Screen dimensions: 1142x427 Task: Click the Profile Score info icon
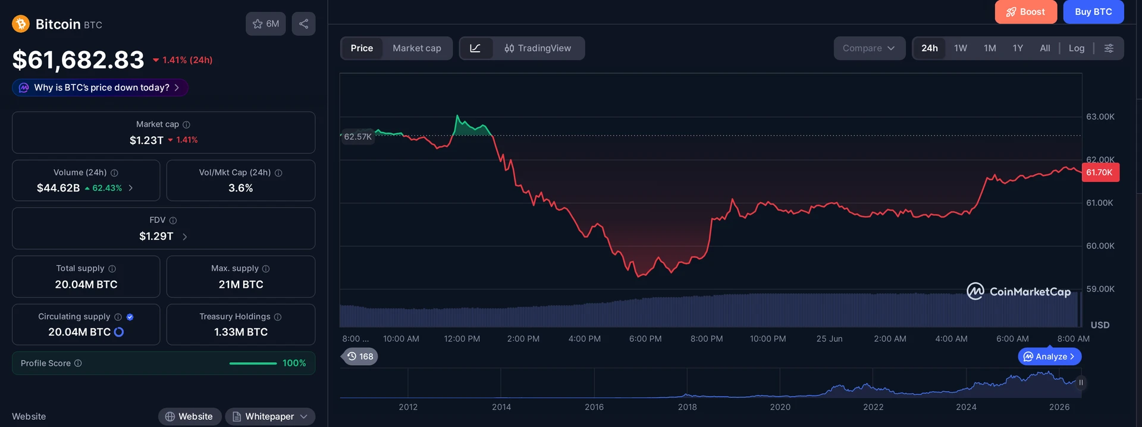click(x=78, y=363)
